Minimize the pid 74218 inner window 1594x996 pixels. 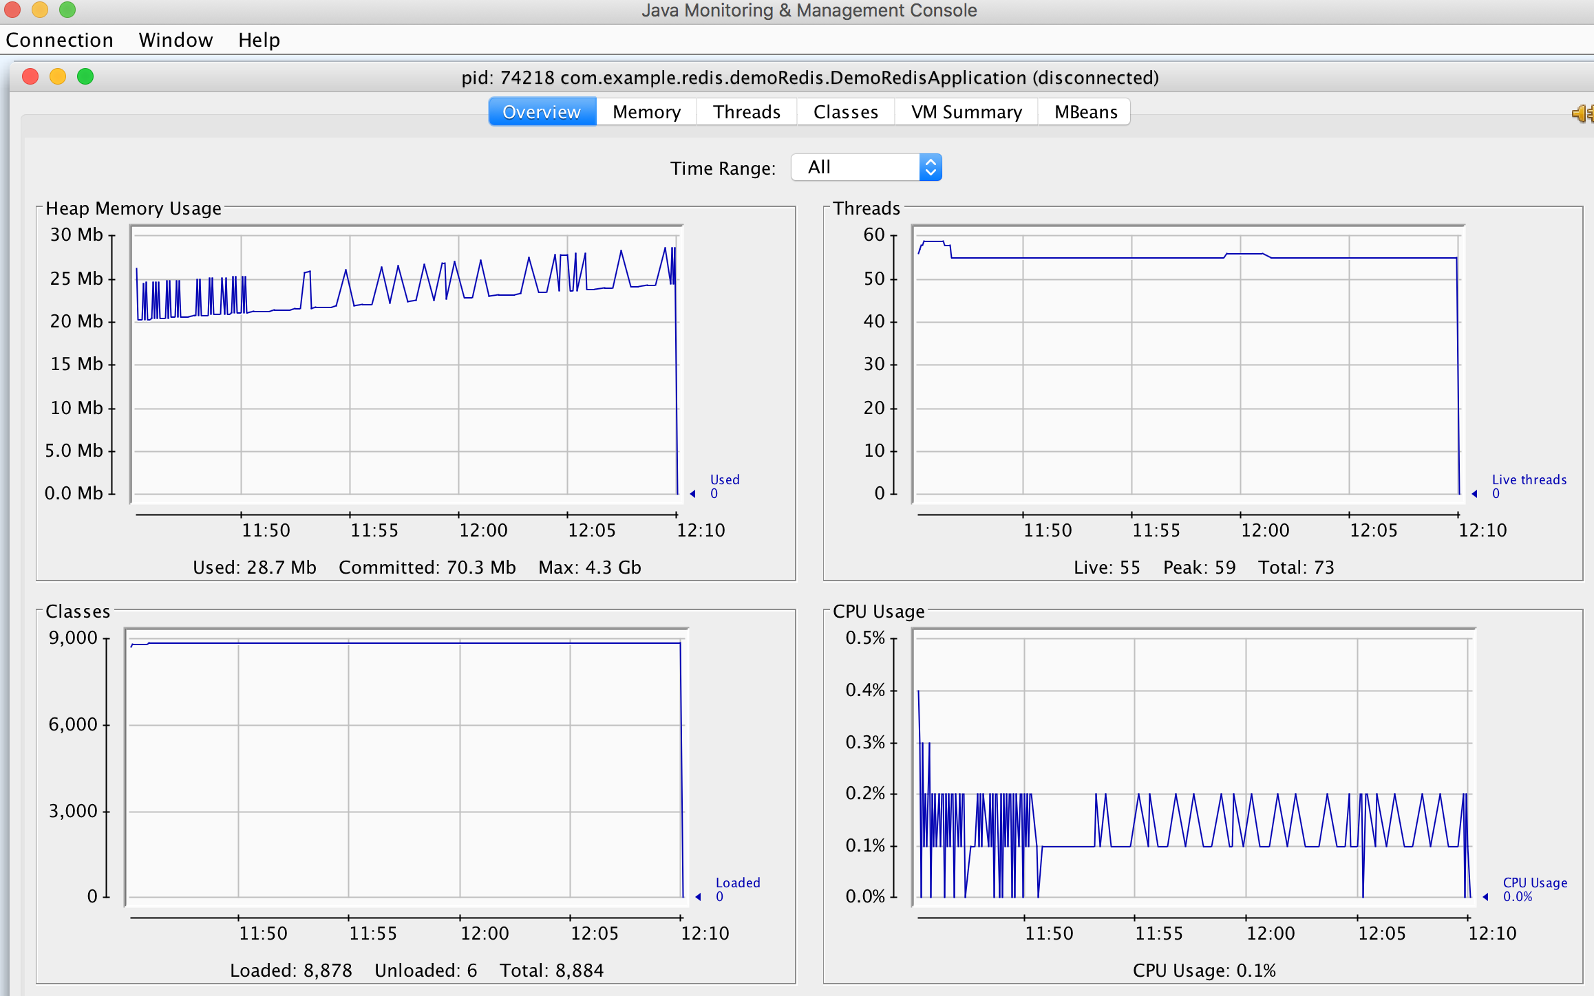58,76
